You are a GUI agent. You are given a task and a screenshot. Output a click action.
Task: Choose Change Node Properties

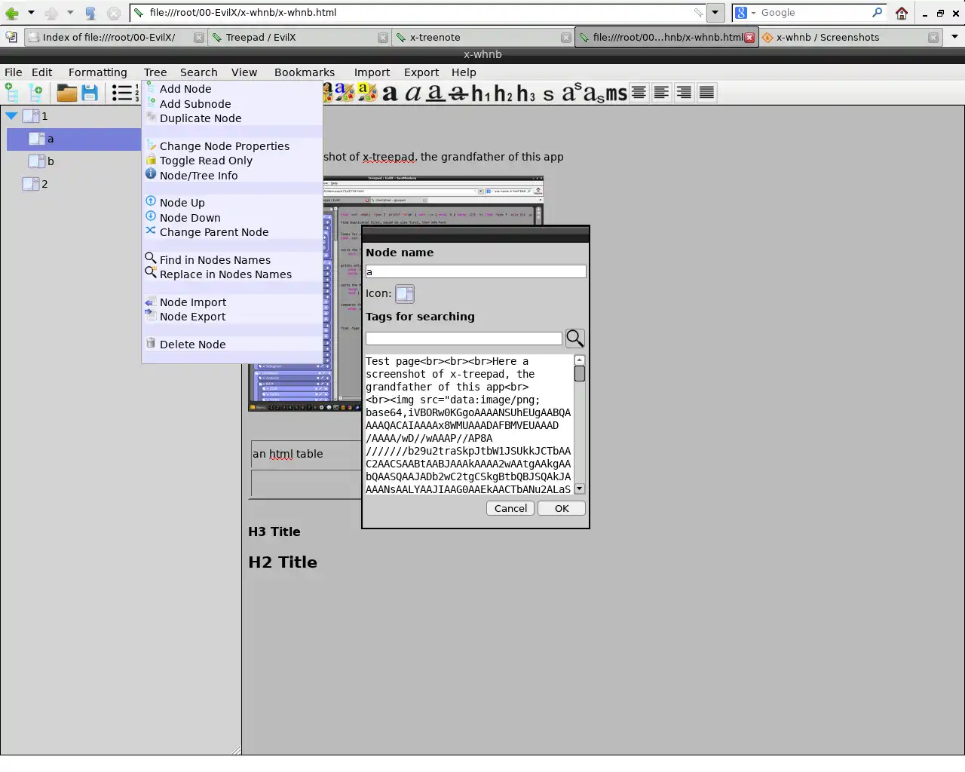[x=225, y=146]
